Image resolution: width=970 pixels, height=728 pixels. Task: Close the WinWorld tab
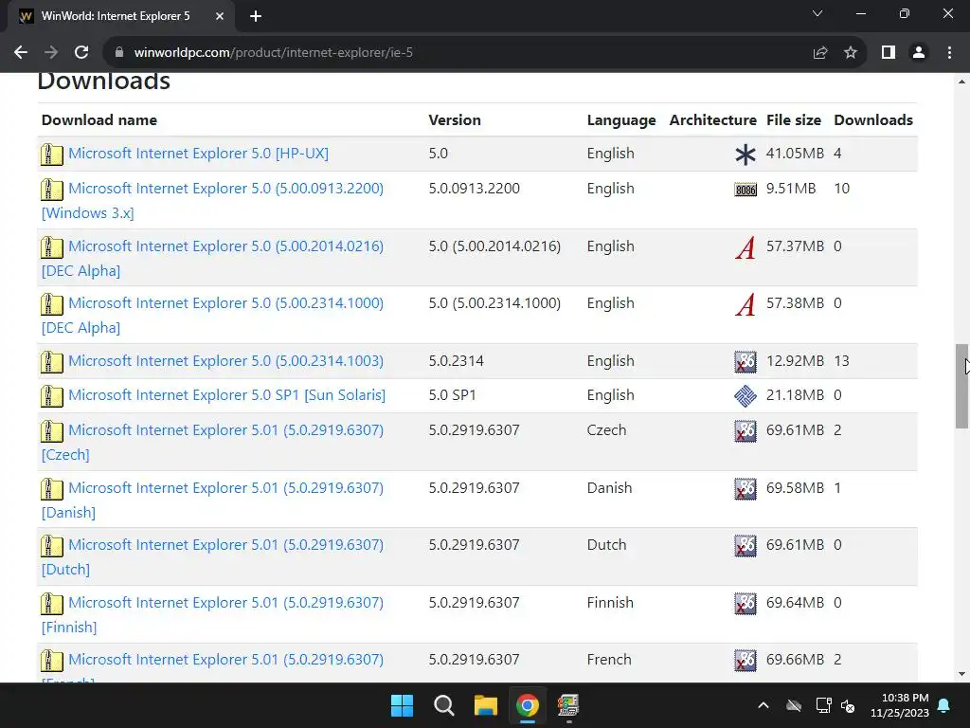(220, 16)
